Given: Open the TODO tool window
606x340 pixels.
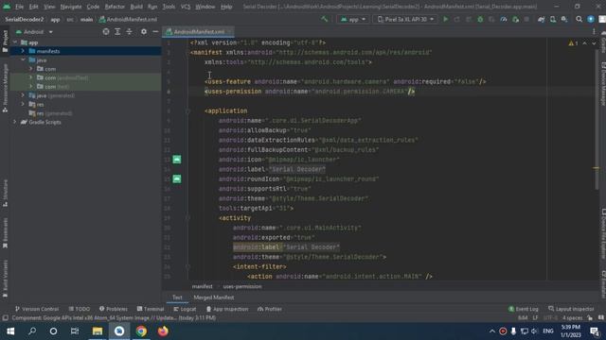Looking at the screenshot, I should coord(80,309).
